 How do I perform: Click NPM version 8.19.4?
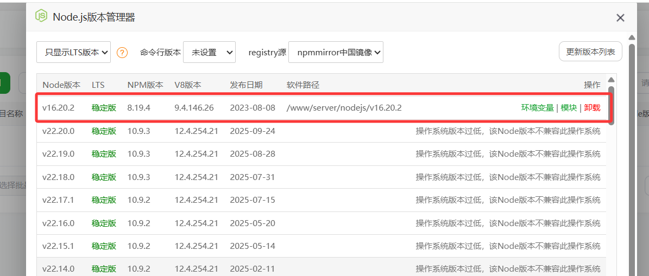(138, 108)
